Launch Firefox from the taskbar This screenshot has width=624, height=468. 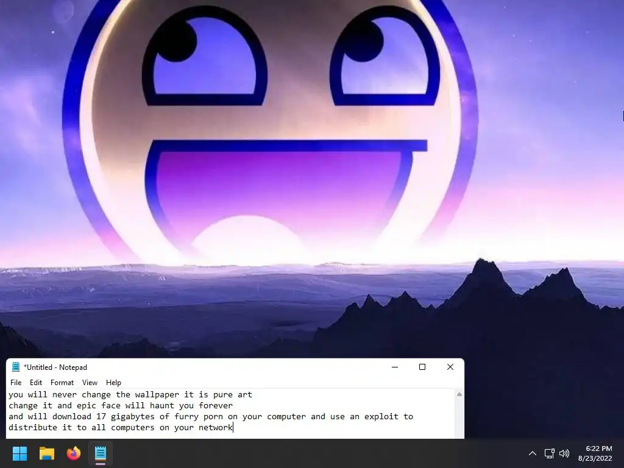74,453
